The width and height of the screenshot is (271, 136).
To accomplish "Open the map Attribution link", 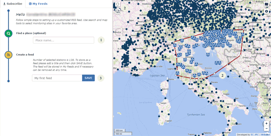I will pos(265,135).
